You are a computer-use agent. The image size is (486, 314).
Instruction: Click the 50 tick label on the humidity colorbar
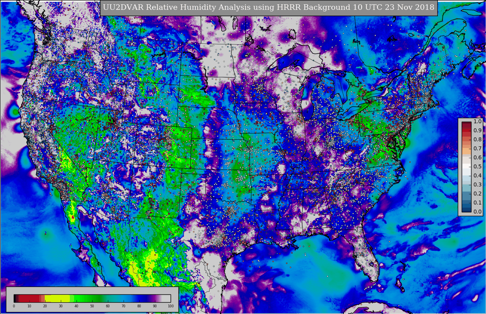click(92, 306)
